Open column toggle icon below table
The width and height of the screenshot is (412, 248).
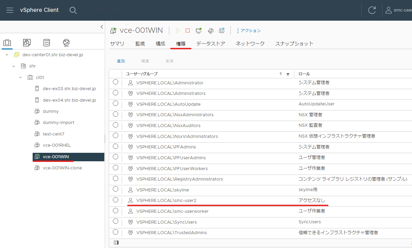pyautogui.click(x=116, y=243)
